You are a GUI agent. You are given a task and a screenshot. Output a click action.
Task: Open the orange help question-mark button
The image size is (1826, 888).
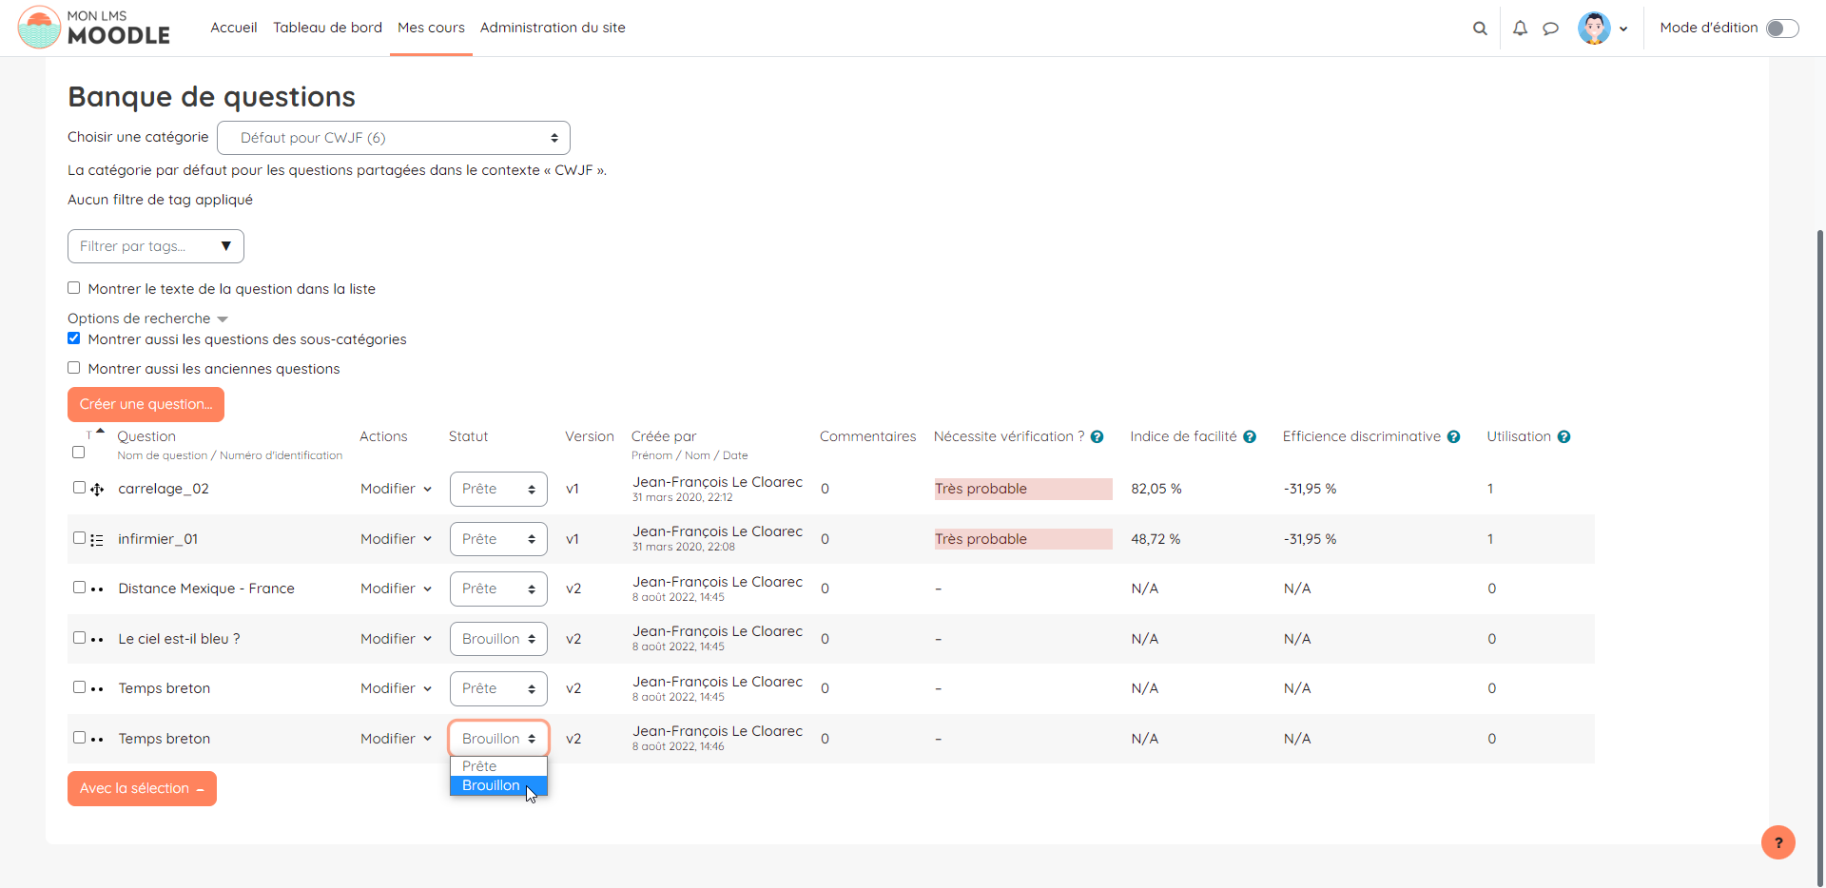(x=1777, y=842)
